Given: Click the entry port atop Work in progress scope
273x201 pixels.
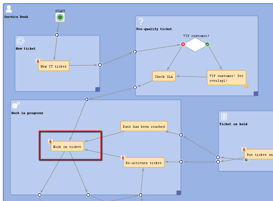Looking at the screenshot, I should 87,99.
